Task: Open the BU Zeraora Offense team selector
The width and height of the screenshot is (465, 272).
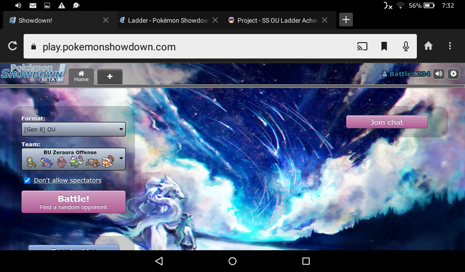Action: pyautogui.click(x=74, y=159)
